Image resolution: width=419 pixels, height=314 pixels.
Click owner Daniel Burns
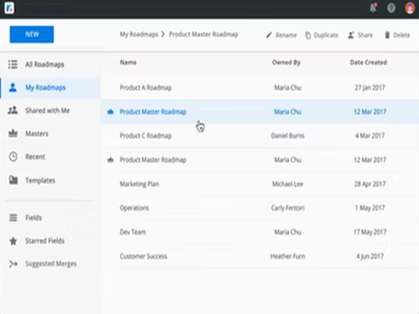tap(288, 136)
